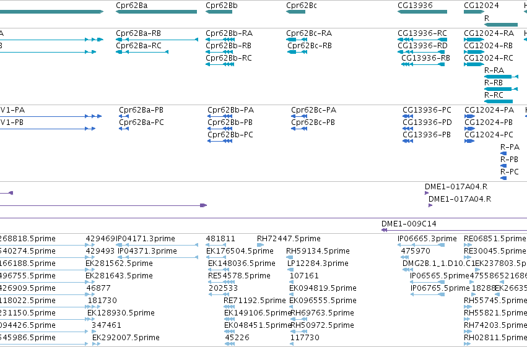Select the RH72447.5prime EST label
The width and height of the screenshot is (527, 347).
pos(289,239)
